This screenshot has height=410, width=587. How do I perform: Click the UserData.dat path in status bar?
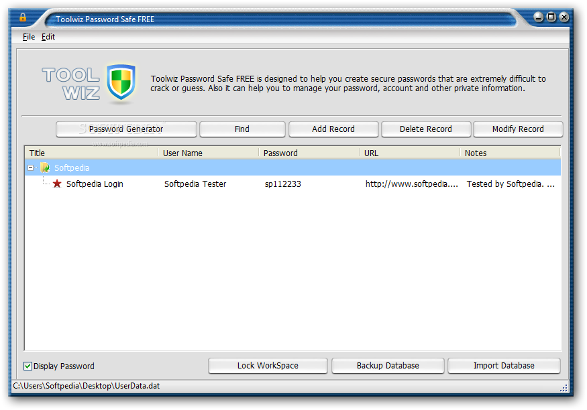click(87, 386)
